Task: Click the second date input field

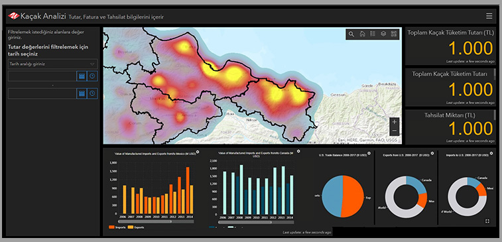Action: click(42, 93)
